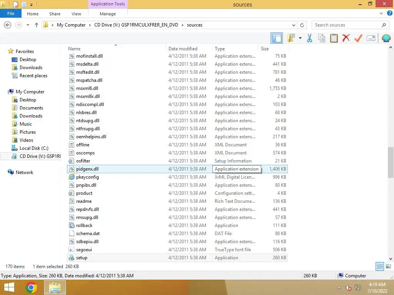Select the pidgenx.dll file name
Viewport: 394px width, 295px height.
87,169
